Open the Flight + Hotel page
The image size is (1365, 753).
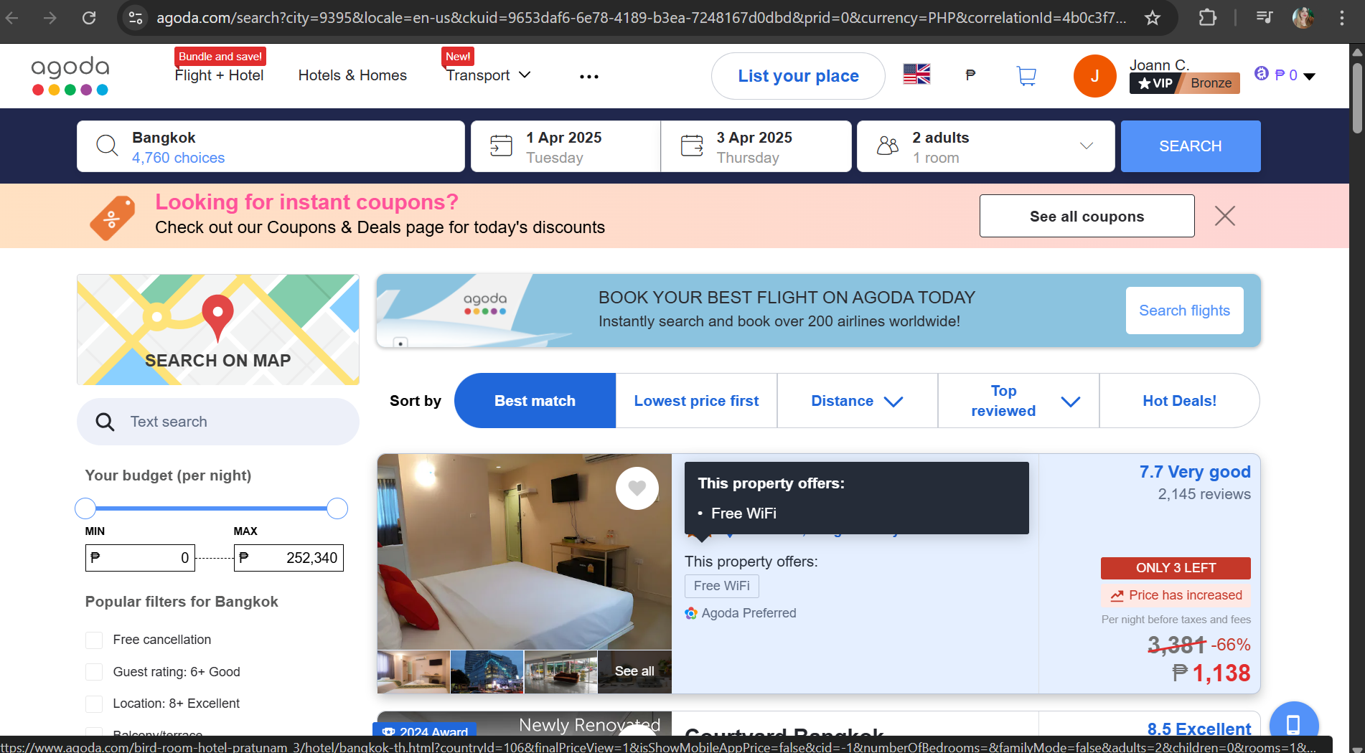[x=219, y=75]
